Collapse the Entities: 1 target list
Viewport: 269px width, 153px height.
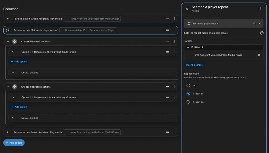188,47
